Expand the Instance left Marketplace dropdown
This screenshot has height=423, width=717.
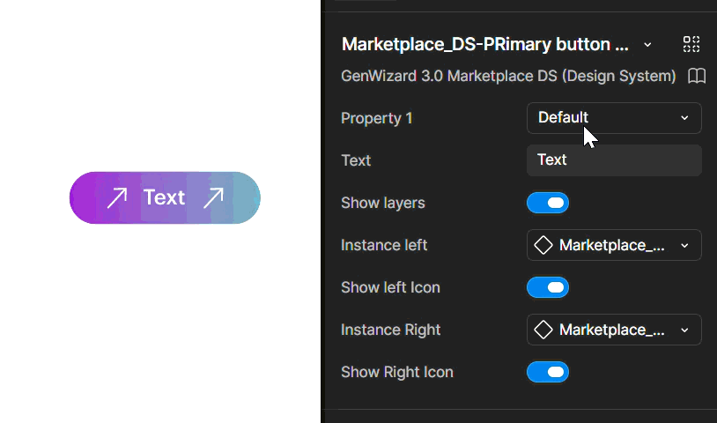pyautogui.click(x=614, y=245)
